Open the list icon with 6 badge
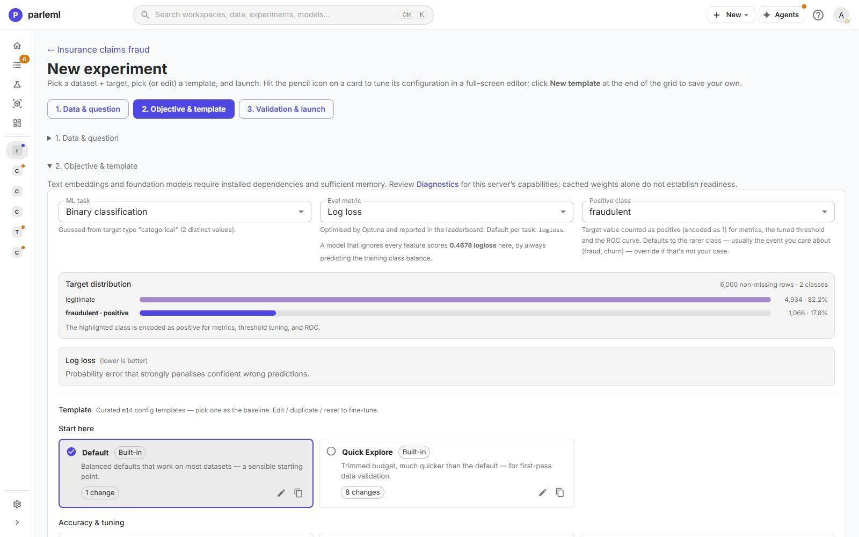Screen dimensions: 859x537 tap(17, 65)
